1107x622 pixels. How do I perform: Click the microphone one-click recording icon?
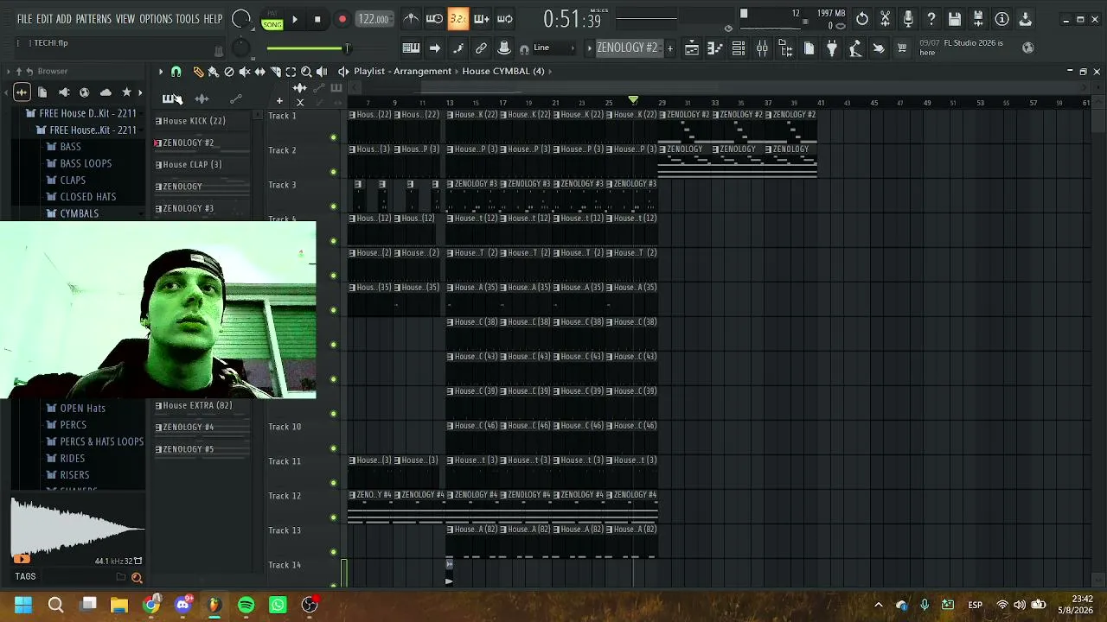tap(908, 19)
